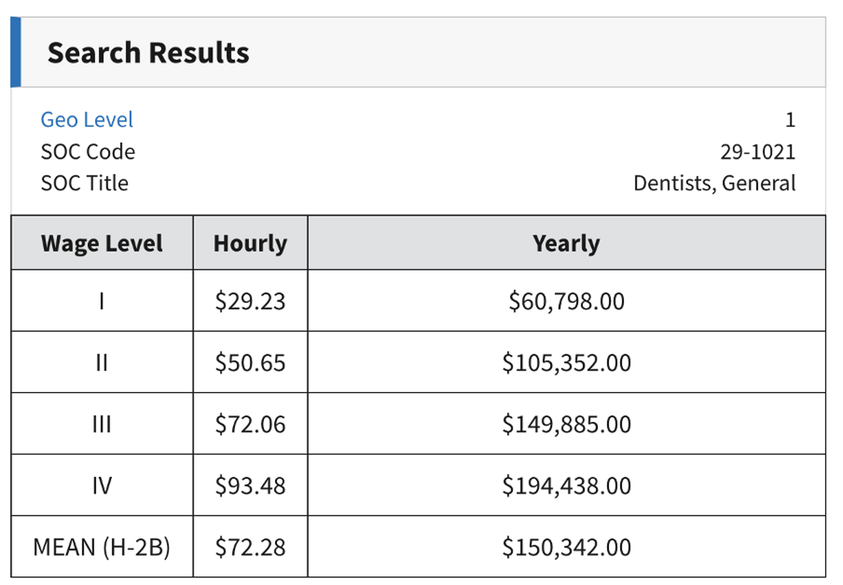The height and width of the screenshot is (585, 843).
Task: Select the Wage Level III row cell
Action: (101, 424)
